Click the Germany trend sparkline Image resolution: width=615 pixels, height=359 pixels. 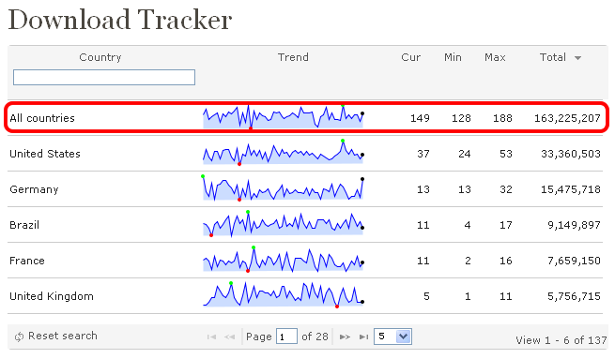tap(284, 188)
